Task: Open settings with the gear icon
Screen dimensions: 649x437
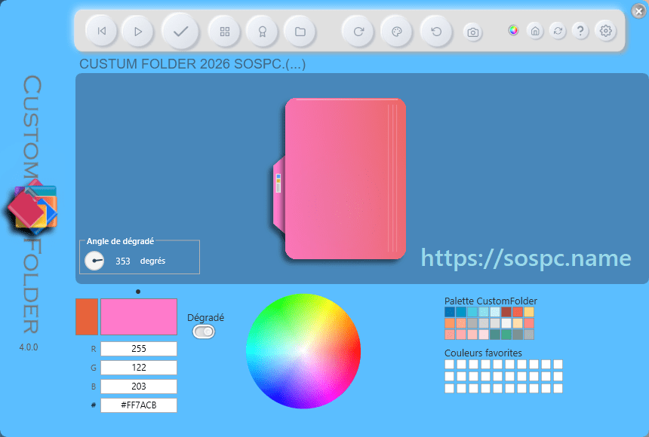Action: pyautogui.click(x=605, y=31)
